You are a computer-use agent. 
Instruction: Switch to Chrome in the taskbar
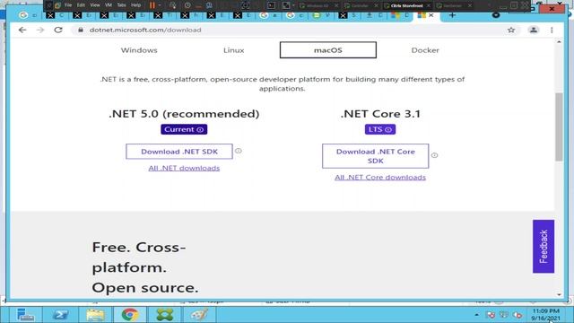click(x=130, y=315)
